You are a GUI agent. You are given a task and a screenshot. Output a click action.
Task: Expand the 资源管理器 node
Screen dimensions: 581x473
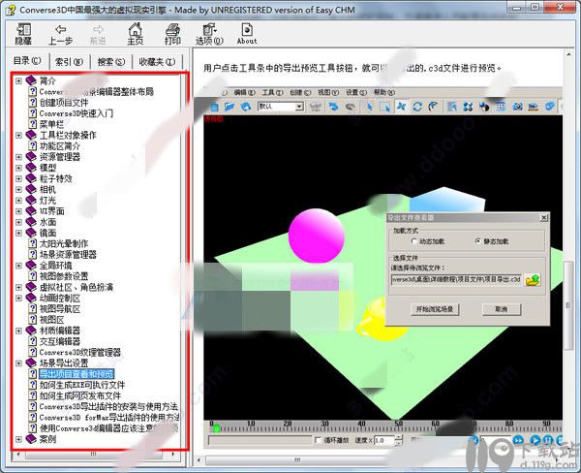pyautogui.click(x=18, y=157)
